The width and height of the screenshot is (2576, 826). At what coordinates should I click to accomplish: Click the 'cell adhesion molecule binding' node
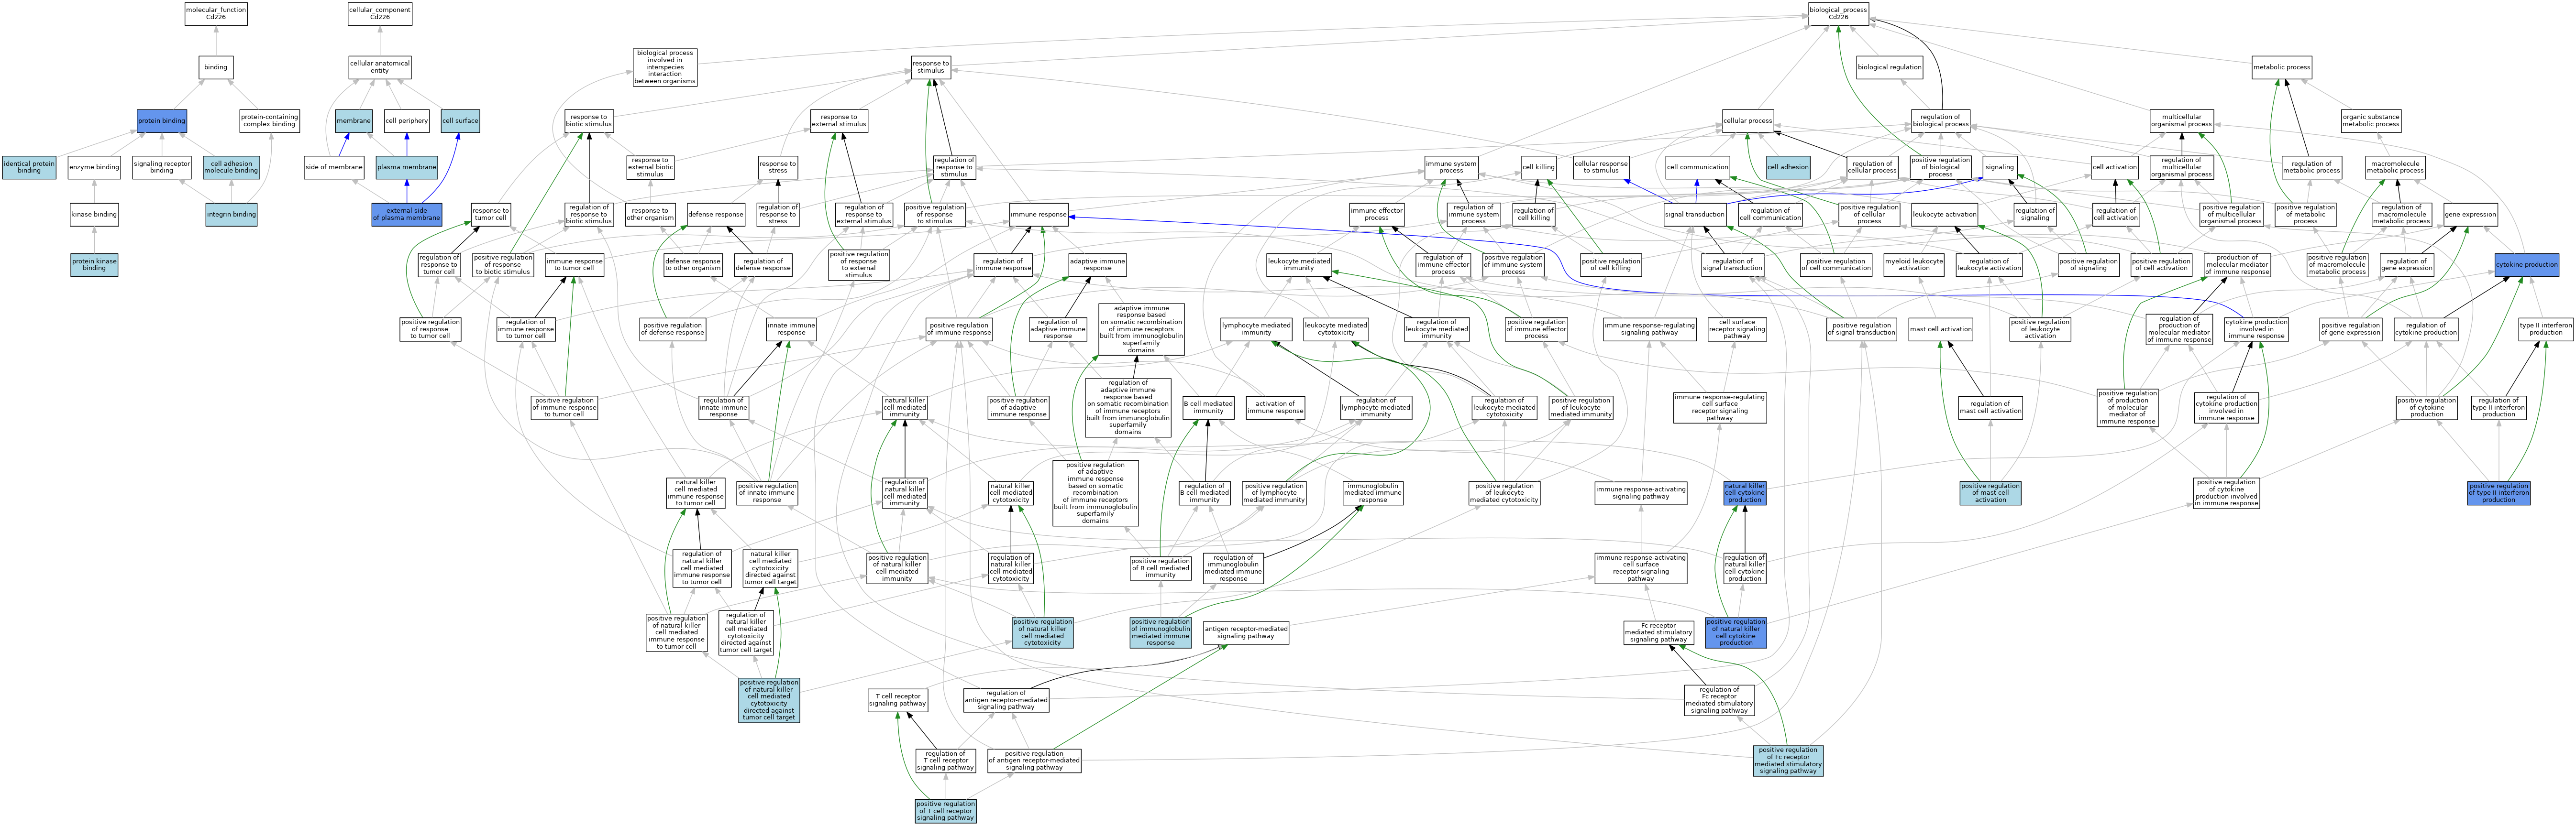click(232, 168)
